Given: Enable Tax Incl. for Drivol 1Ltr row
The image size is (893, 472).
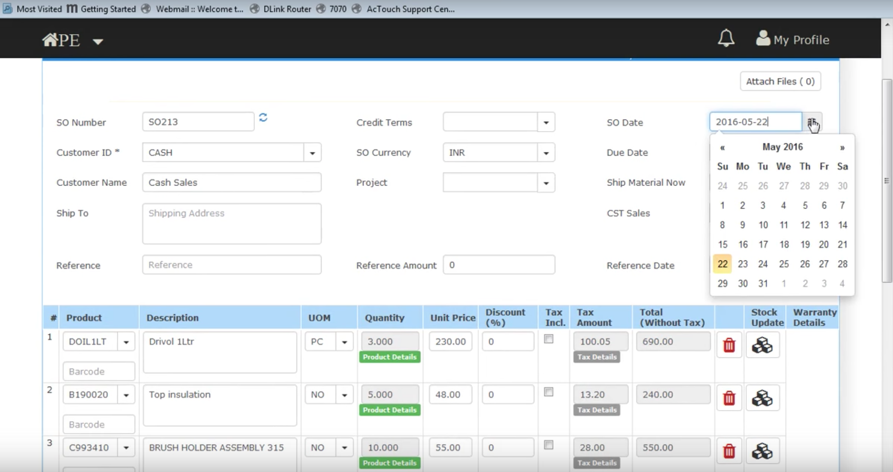Looking at the screenshot, I should [549, 339].
